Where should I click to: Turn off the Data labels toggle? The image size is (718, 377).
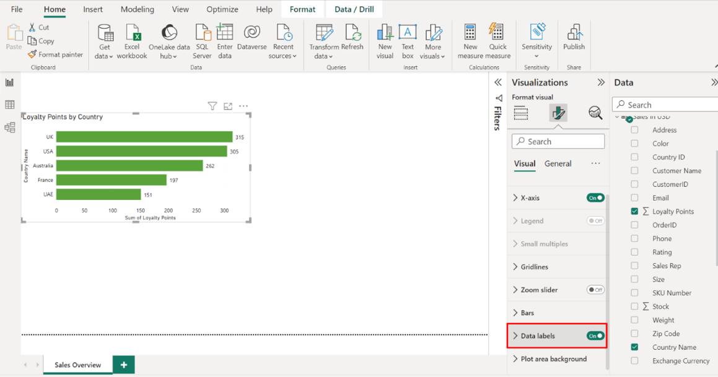click(x=595, y=336)
